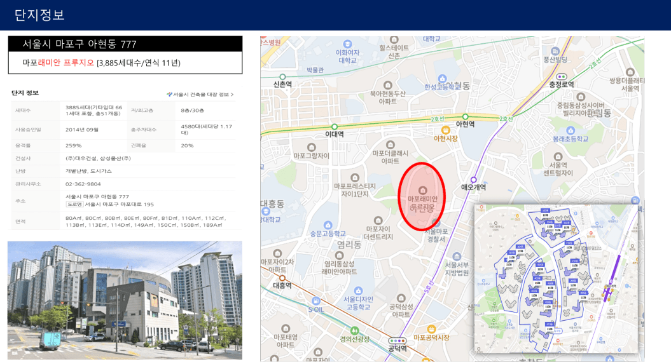671x364 pixels.
Task: Select the 마포그랑자이 apartment pin
Action: coord(311,147)
